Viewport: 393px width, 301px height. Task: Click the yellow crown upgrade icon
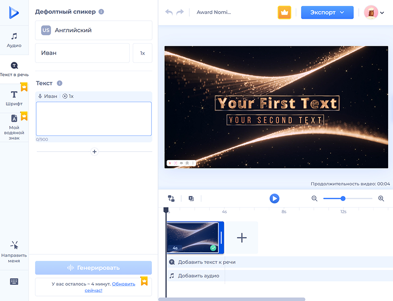284,12
